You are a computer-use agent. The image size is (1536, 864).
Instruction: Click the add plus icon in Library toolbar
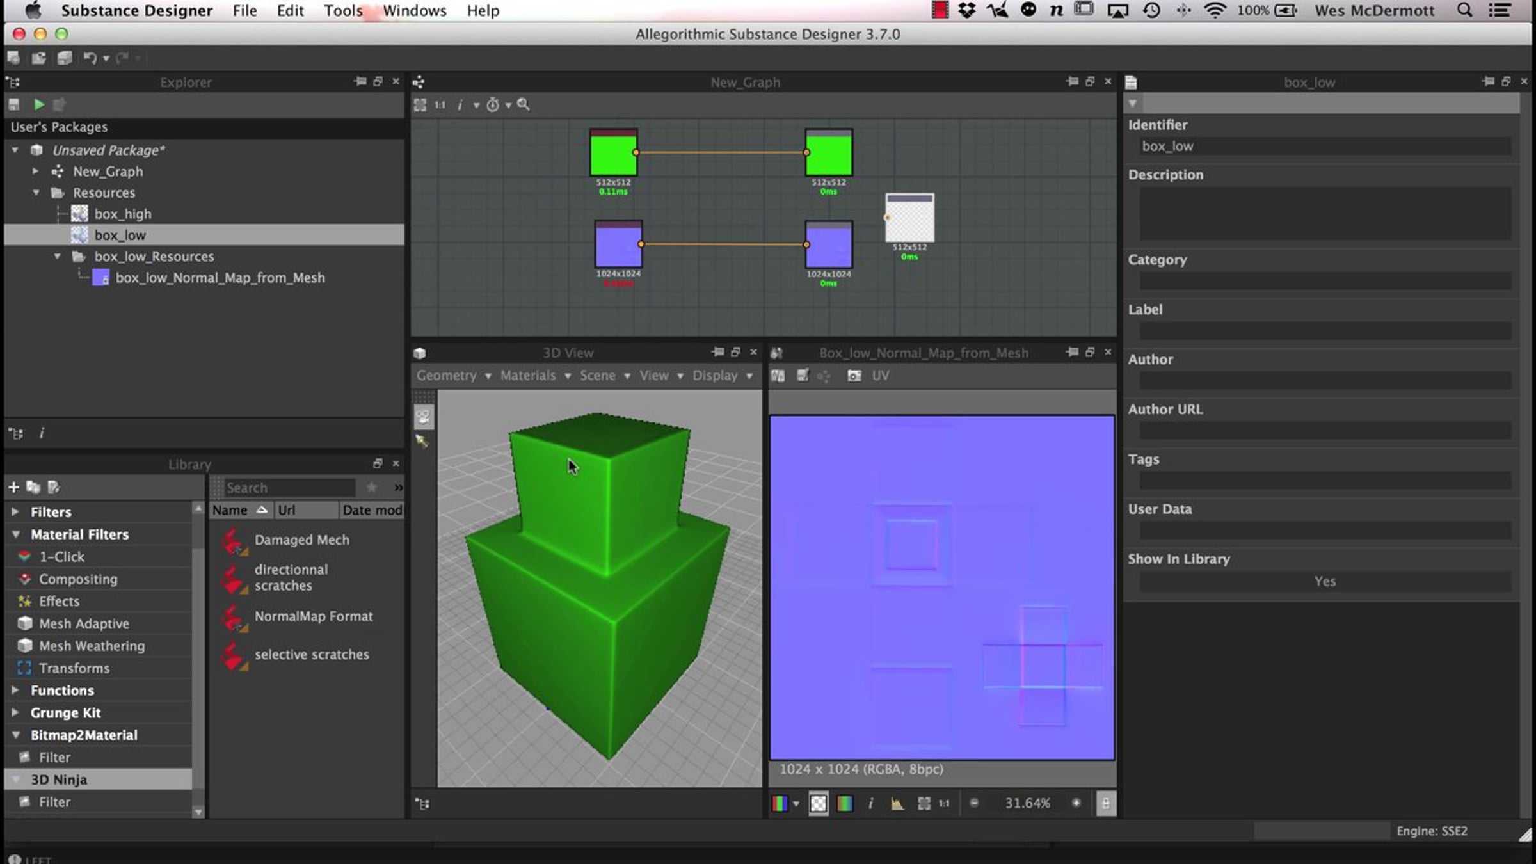pos(13,488)
